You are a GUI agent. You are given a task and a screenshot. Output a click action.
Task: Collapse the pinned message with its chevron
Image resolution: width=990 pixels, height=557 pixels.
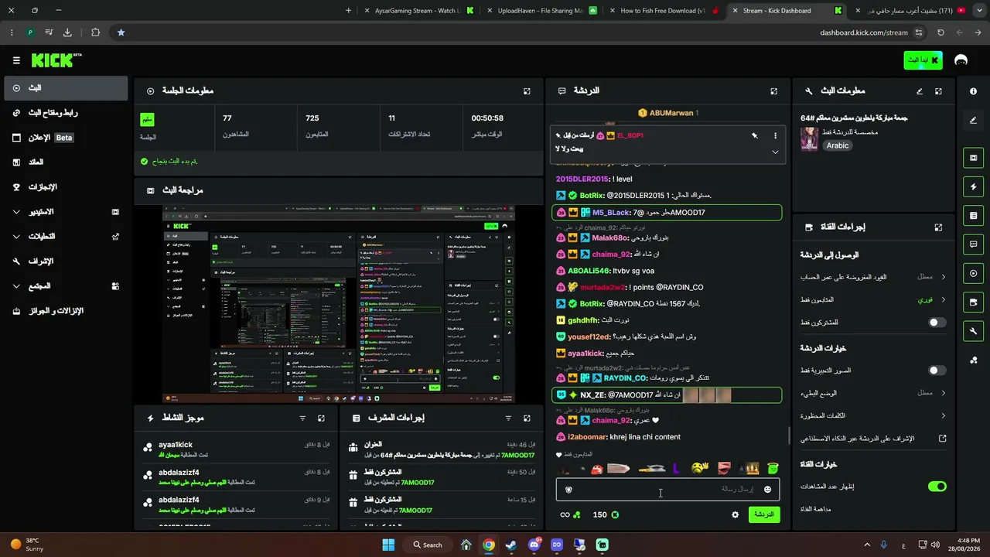click(775, 152)
